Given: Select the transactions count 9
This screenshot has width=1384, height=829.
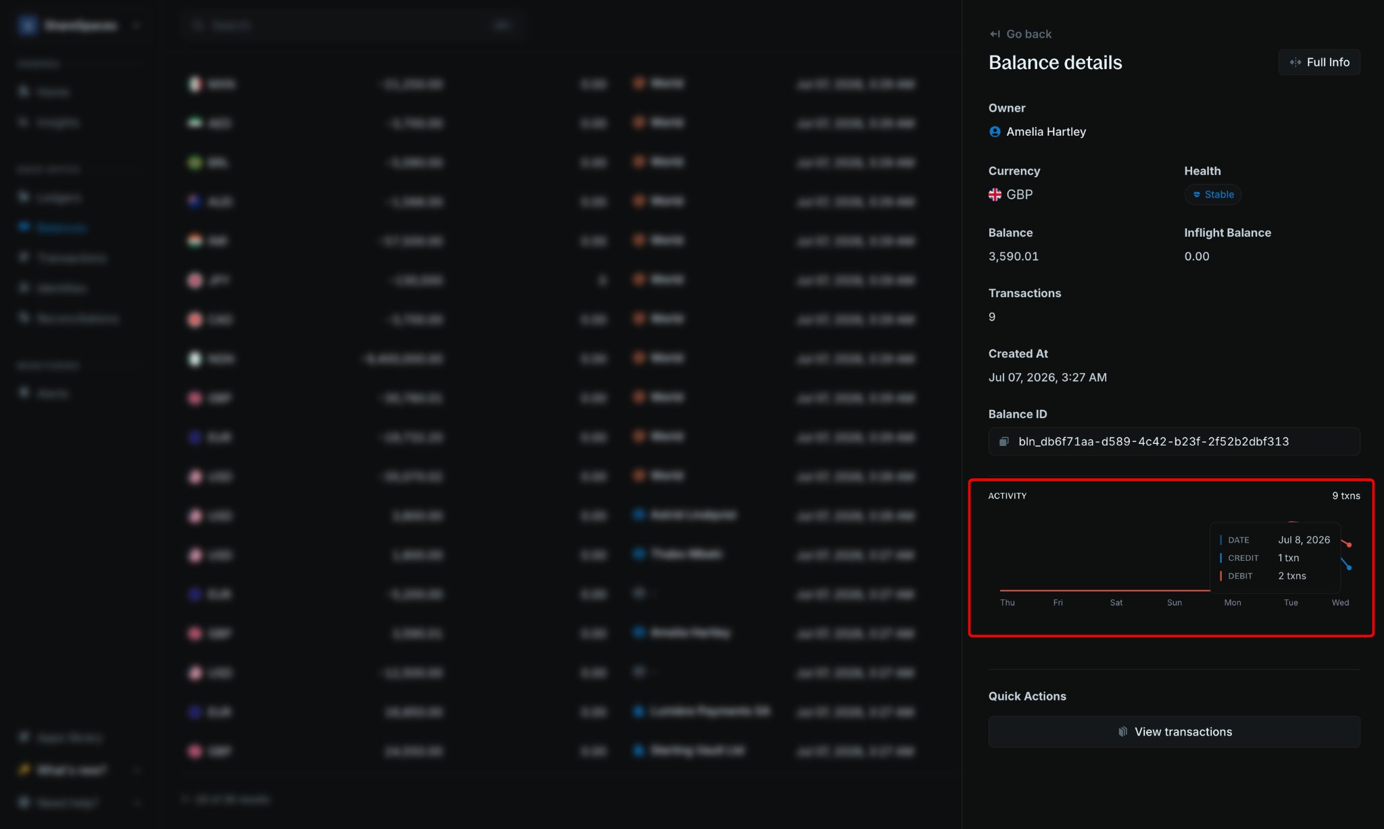Looking at the screenshot, I should tap(991, 317).
